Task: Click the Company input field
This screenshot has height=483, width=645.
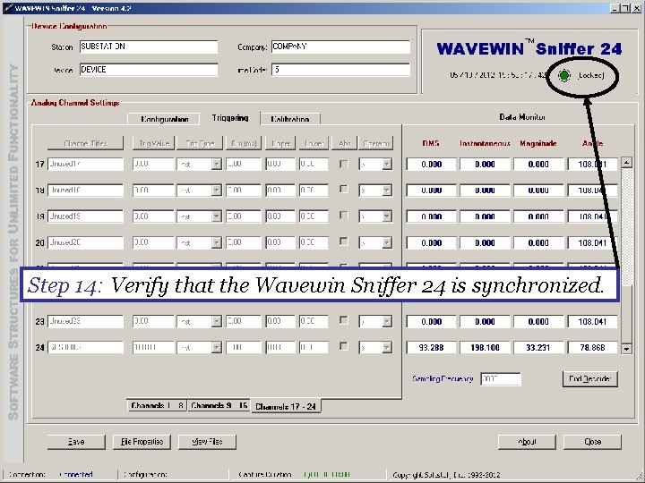Action: [340, 47]
